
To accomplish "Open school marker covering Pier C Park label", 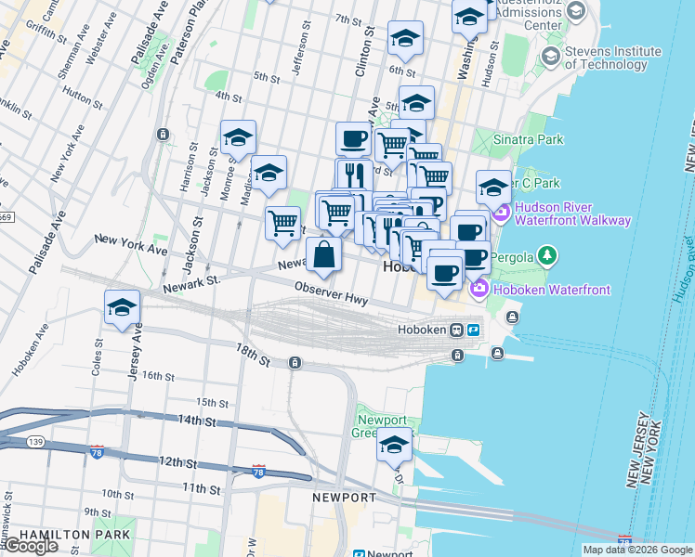I will pos(493,190).
